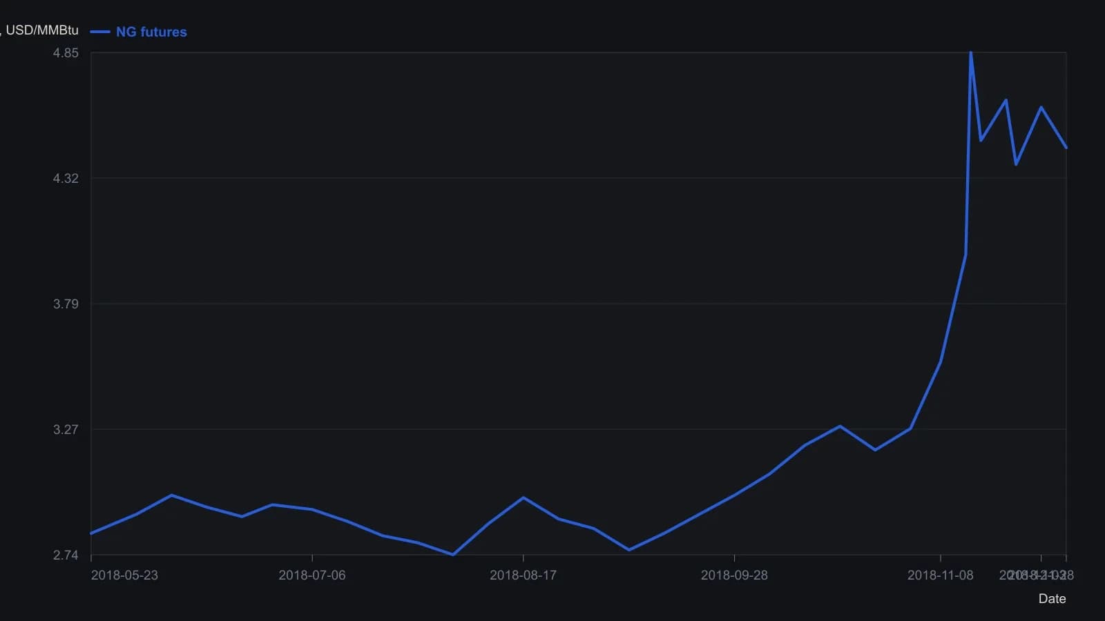Toggle the NG futures legend entry
Viewport: 1105px width, 621px height.
[x=139, y=32]
